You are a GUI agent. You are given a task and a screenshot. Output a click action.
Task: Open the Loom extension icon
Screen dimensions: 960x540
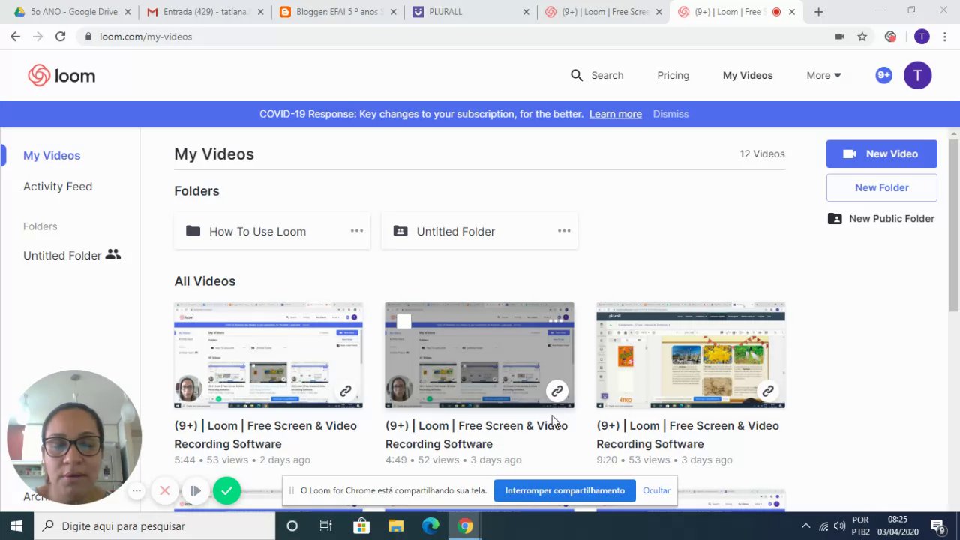890,37
